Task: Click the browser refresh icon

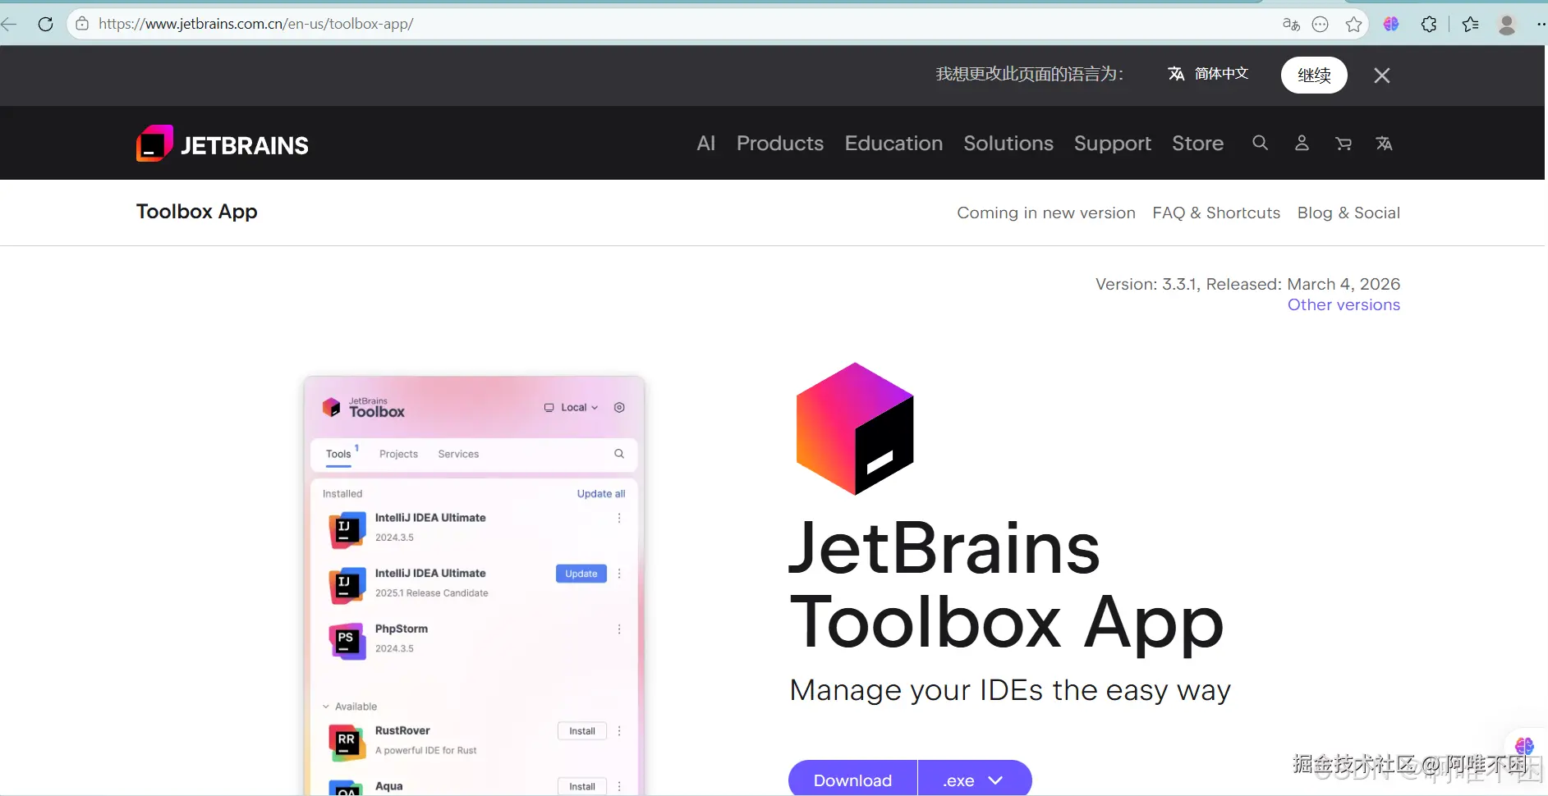Action: [46, 24]
